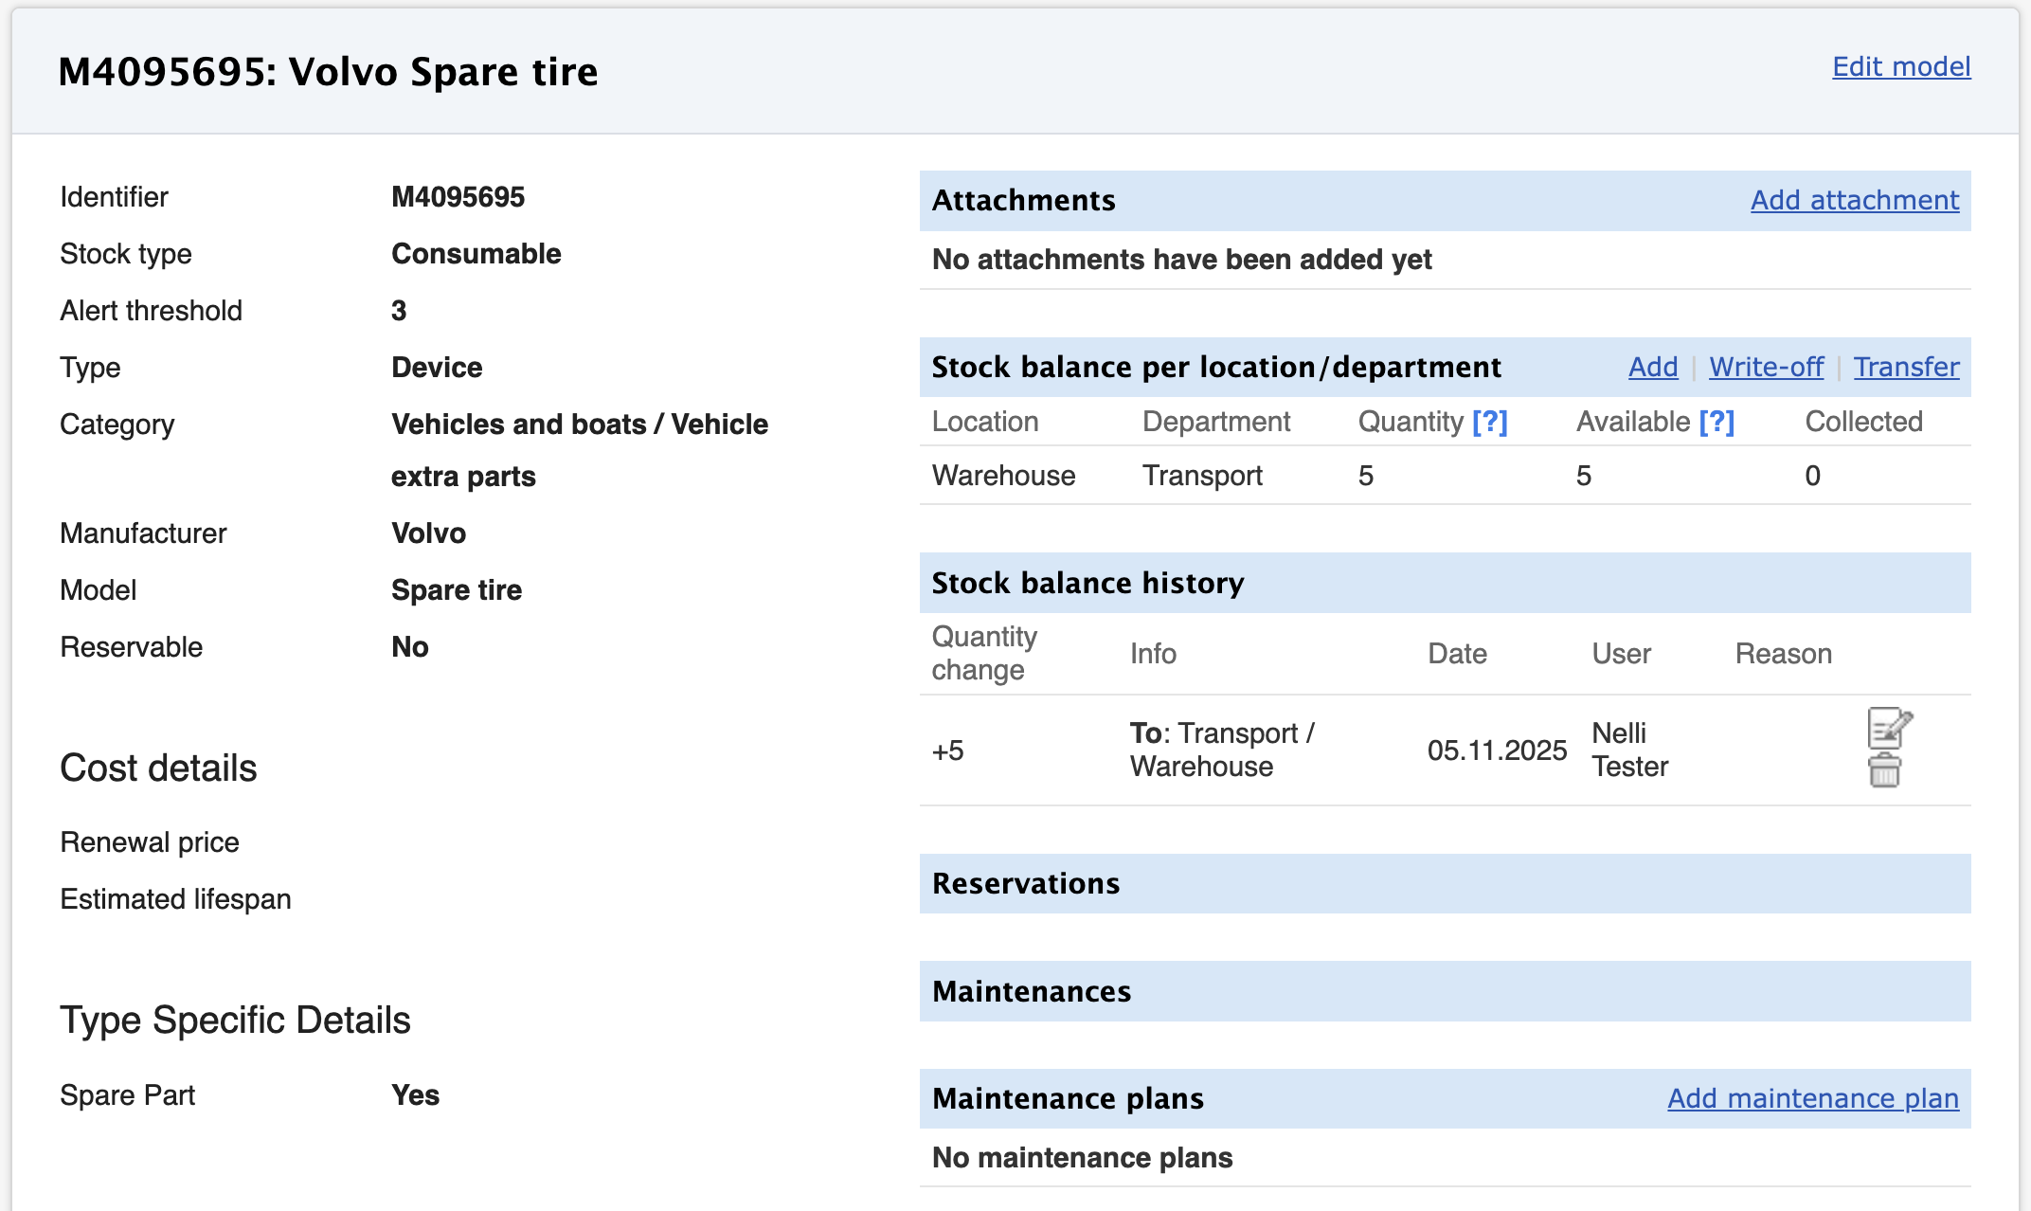This screenshot has height=1211, width=2031.
Task: Click the Edit model link
Action: [1900, 66]
